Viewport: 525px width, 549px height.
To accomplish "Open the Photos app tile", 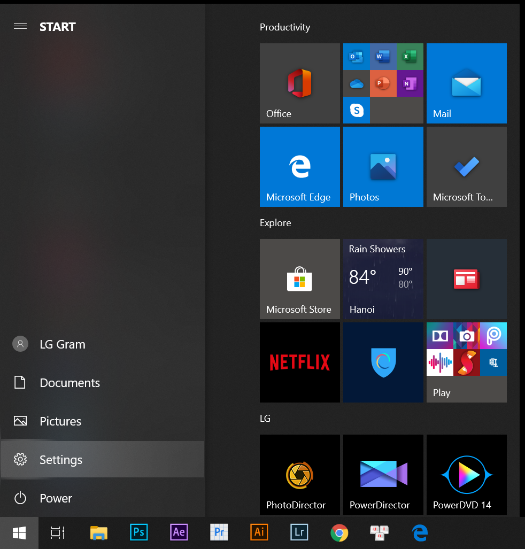I will click(x=383, y=167).
